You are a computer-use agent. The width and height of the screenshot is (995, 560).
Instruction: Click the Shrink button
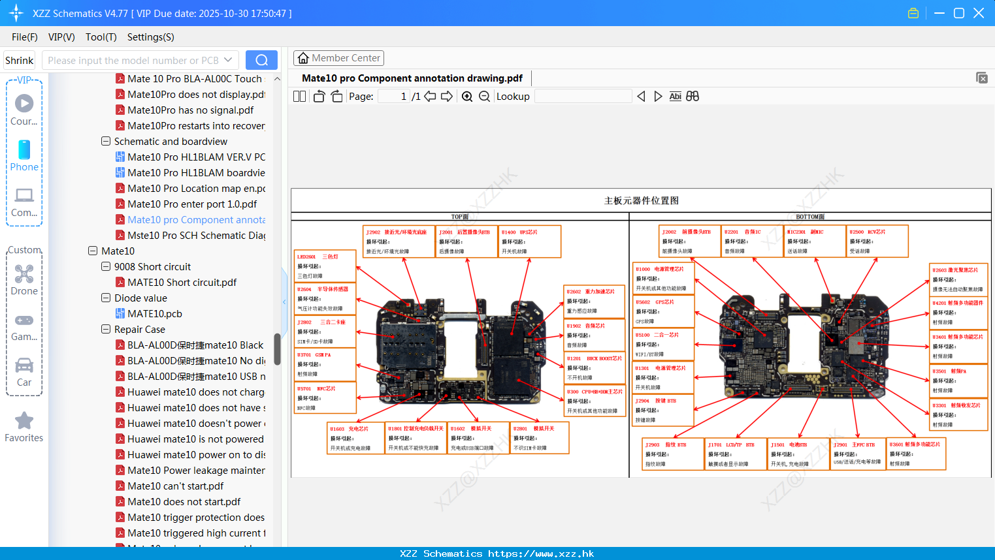tap(19, 60)
